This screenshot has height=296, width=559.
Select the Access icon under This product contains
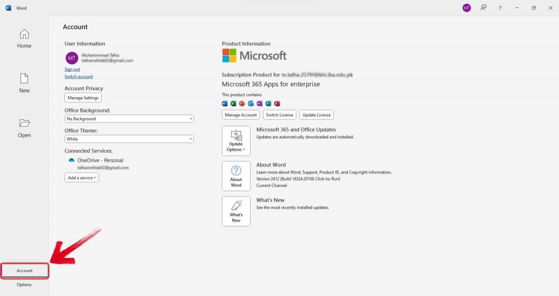(x=277, y=103)
